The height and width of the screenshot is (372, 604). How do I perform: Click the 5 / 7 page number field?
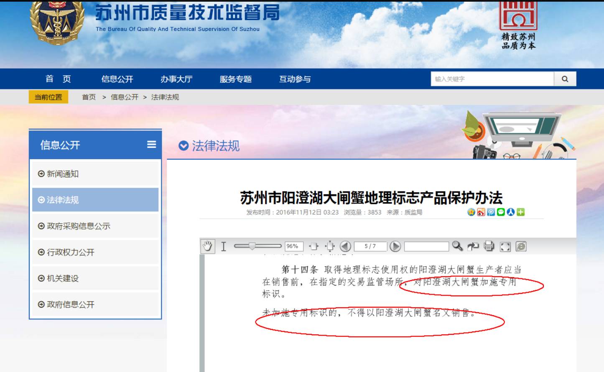370,246
